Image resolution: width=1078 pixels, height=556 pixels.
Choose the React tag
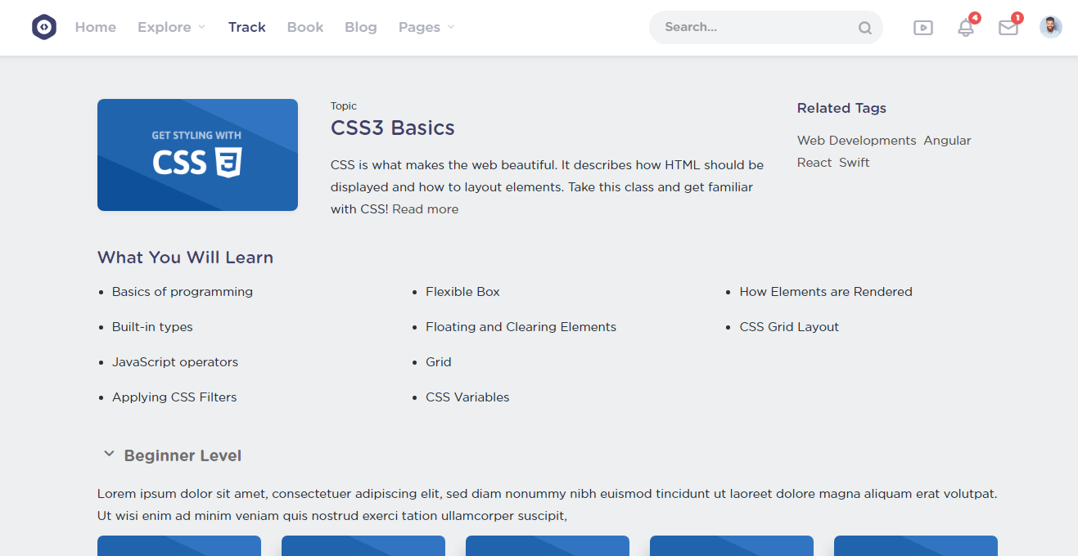point(814,163)
